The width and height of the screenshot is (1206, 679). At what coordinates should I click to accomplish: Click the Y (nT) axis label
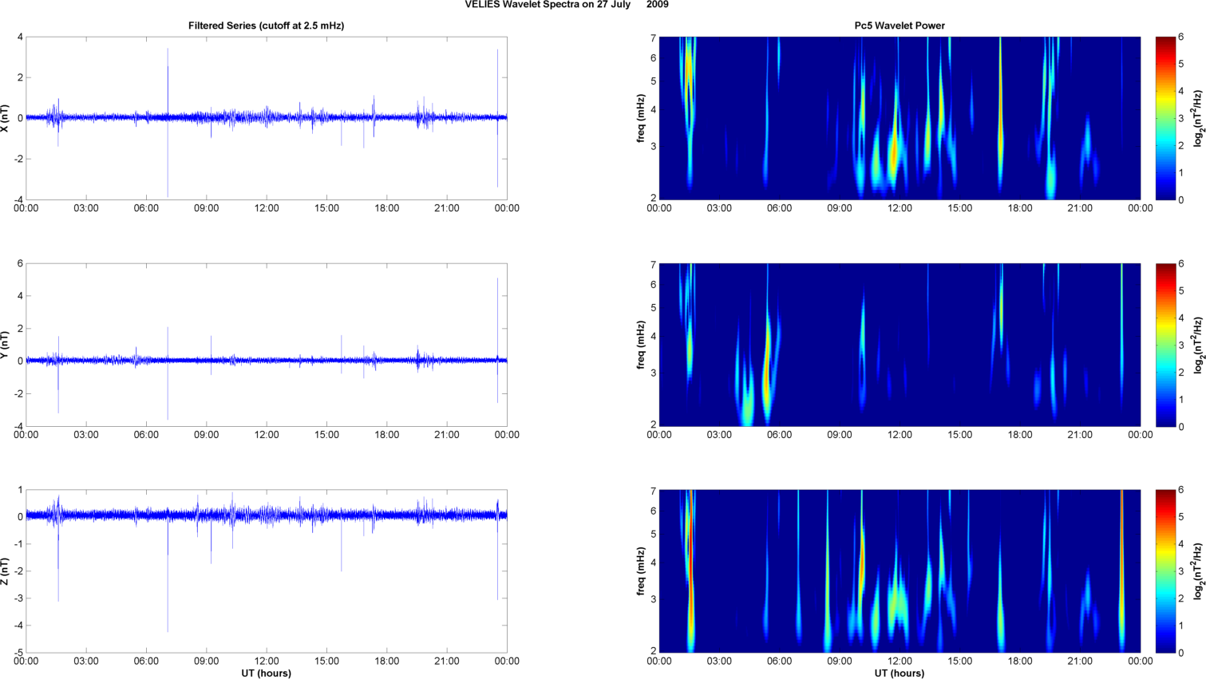[x=6, y=345]
